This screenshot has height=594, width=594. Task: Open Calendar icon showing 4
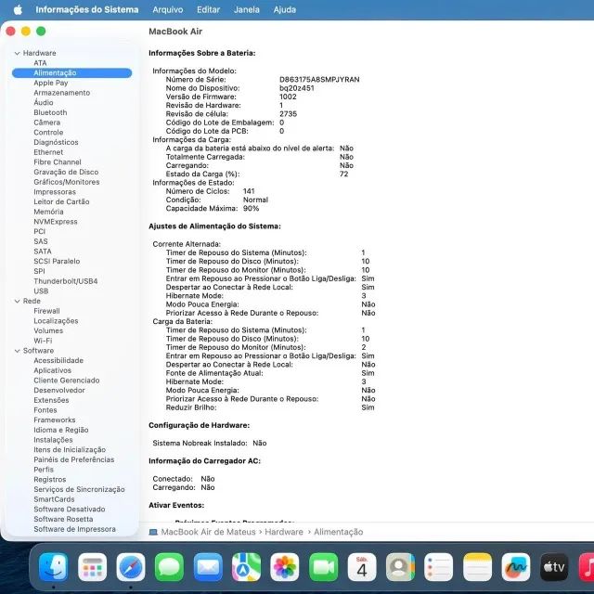pyautogui.click(x=362, y=567)
